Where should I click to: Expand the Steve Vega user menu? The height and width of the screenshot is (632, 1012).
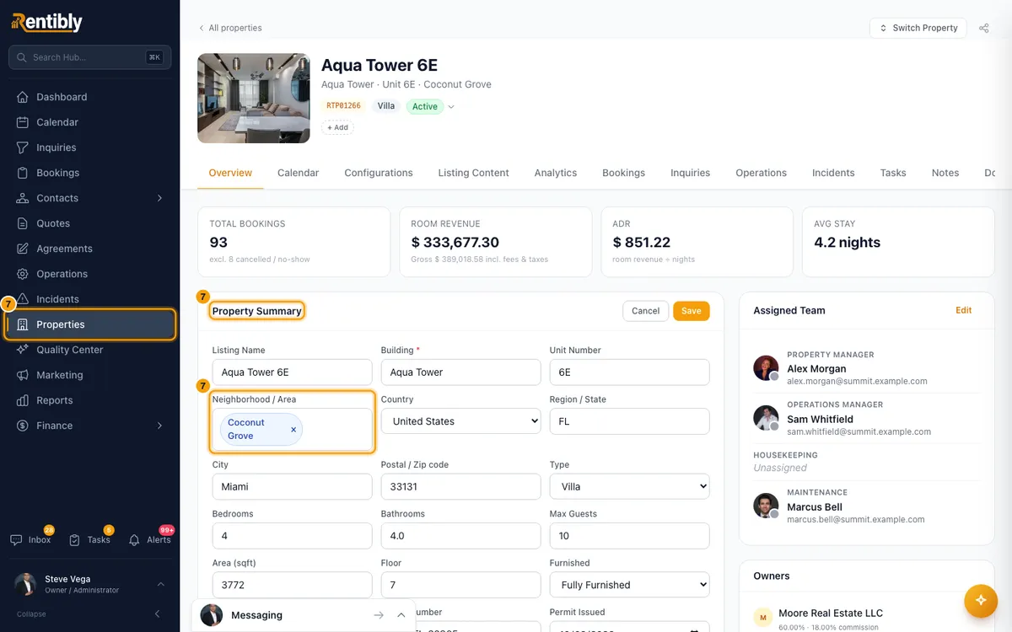[161, 584]
